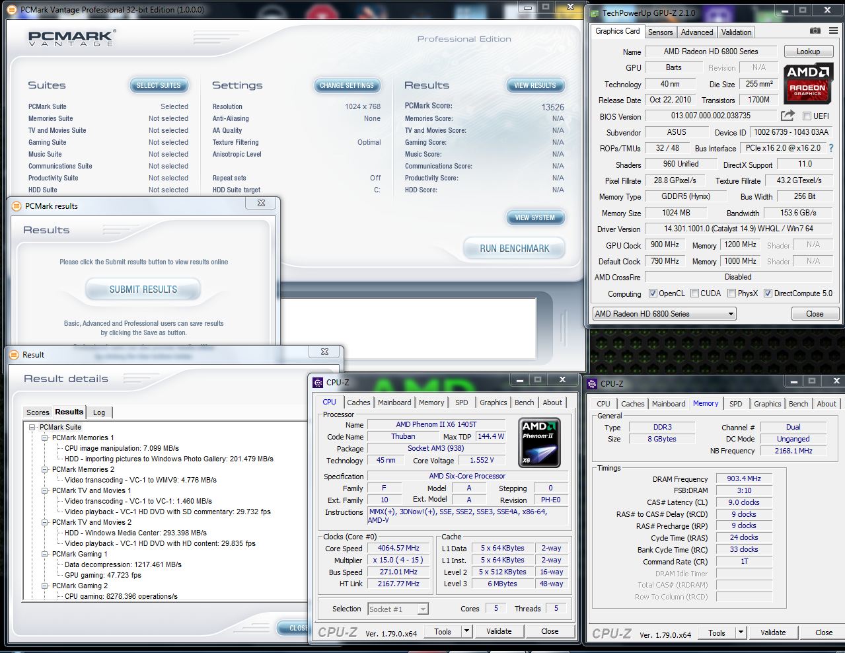The width and height of the screenshot is (845, 653).
Task: Close the Result details window
Action: pos(324,352)
